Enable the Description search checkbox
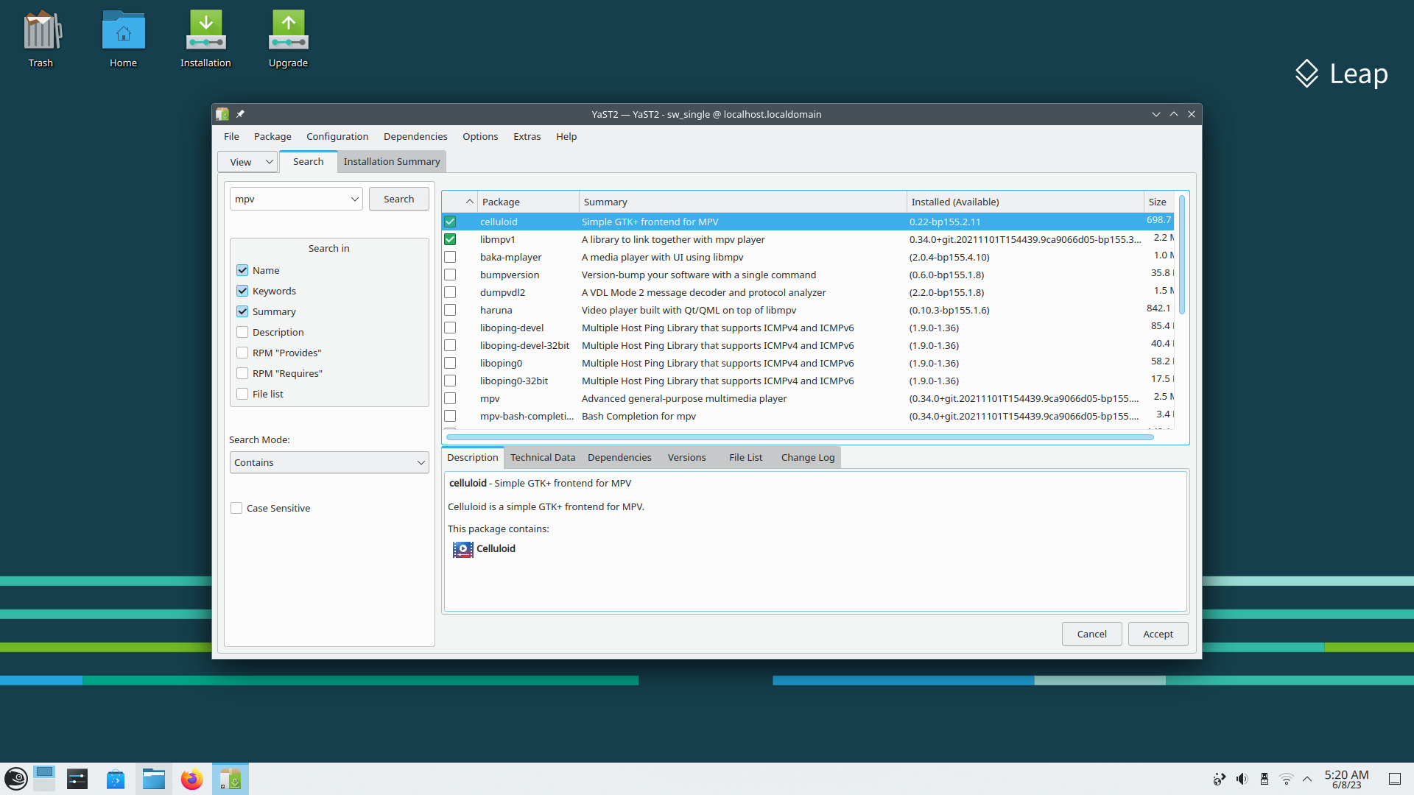 (242, 332)
